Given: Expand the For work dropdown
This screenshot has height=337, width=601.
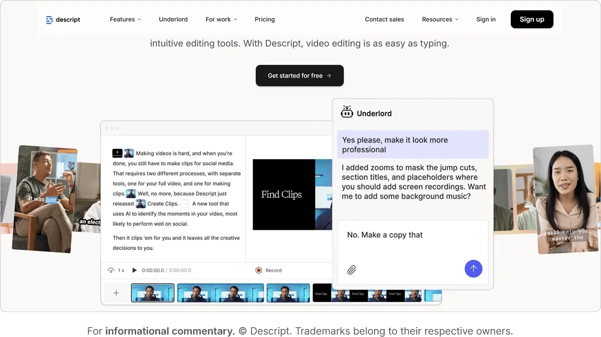Looking at the screenshot, I should coord(221,19).
